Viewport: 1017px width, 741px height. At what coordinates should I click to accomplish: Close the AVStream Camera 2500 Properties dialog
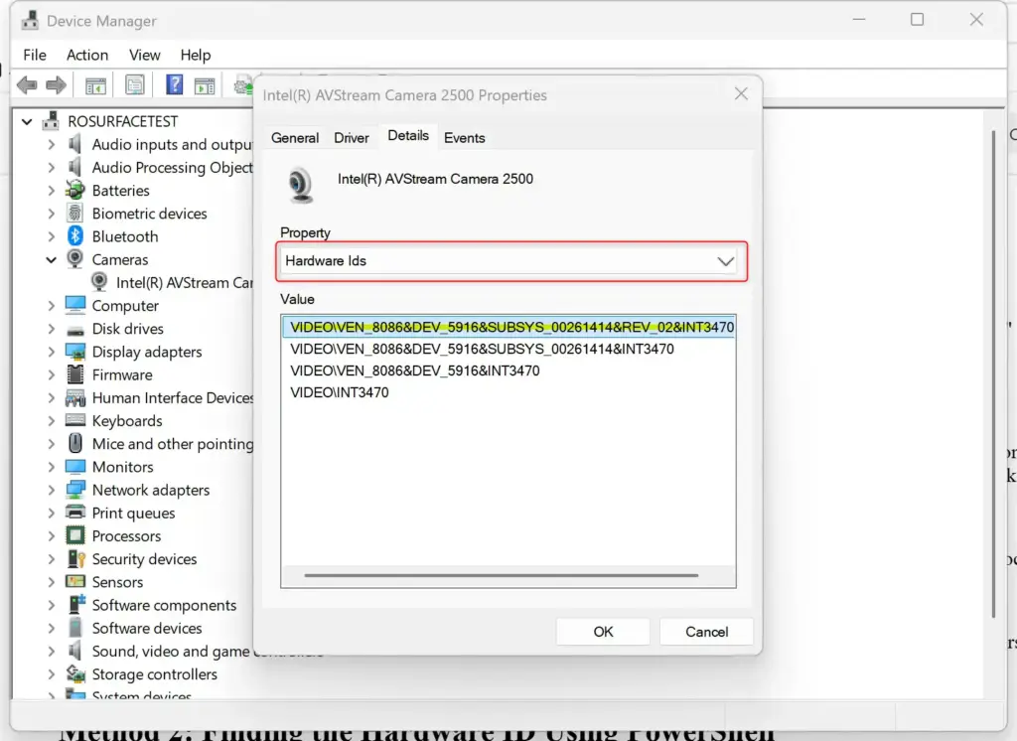(741, 94)
